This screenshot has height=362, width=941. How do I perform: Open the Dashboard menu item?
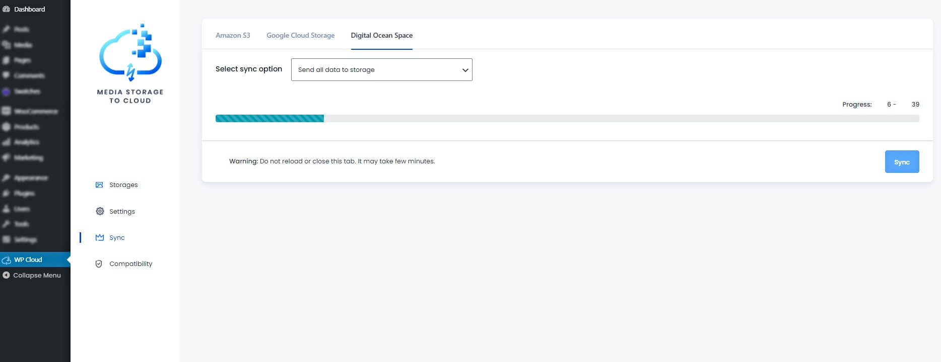pos(29,9)
